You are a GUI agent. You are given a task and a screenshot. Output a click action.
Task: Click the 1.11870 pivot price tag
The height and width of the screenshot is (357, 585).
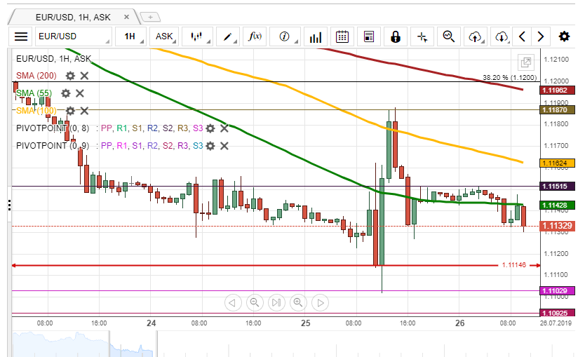[x=558, y=110]
